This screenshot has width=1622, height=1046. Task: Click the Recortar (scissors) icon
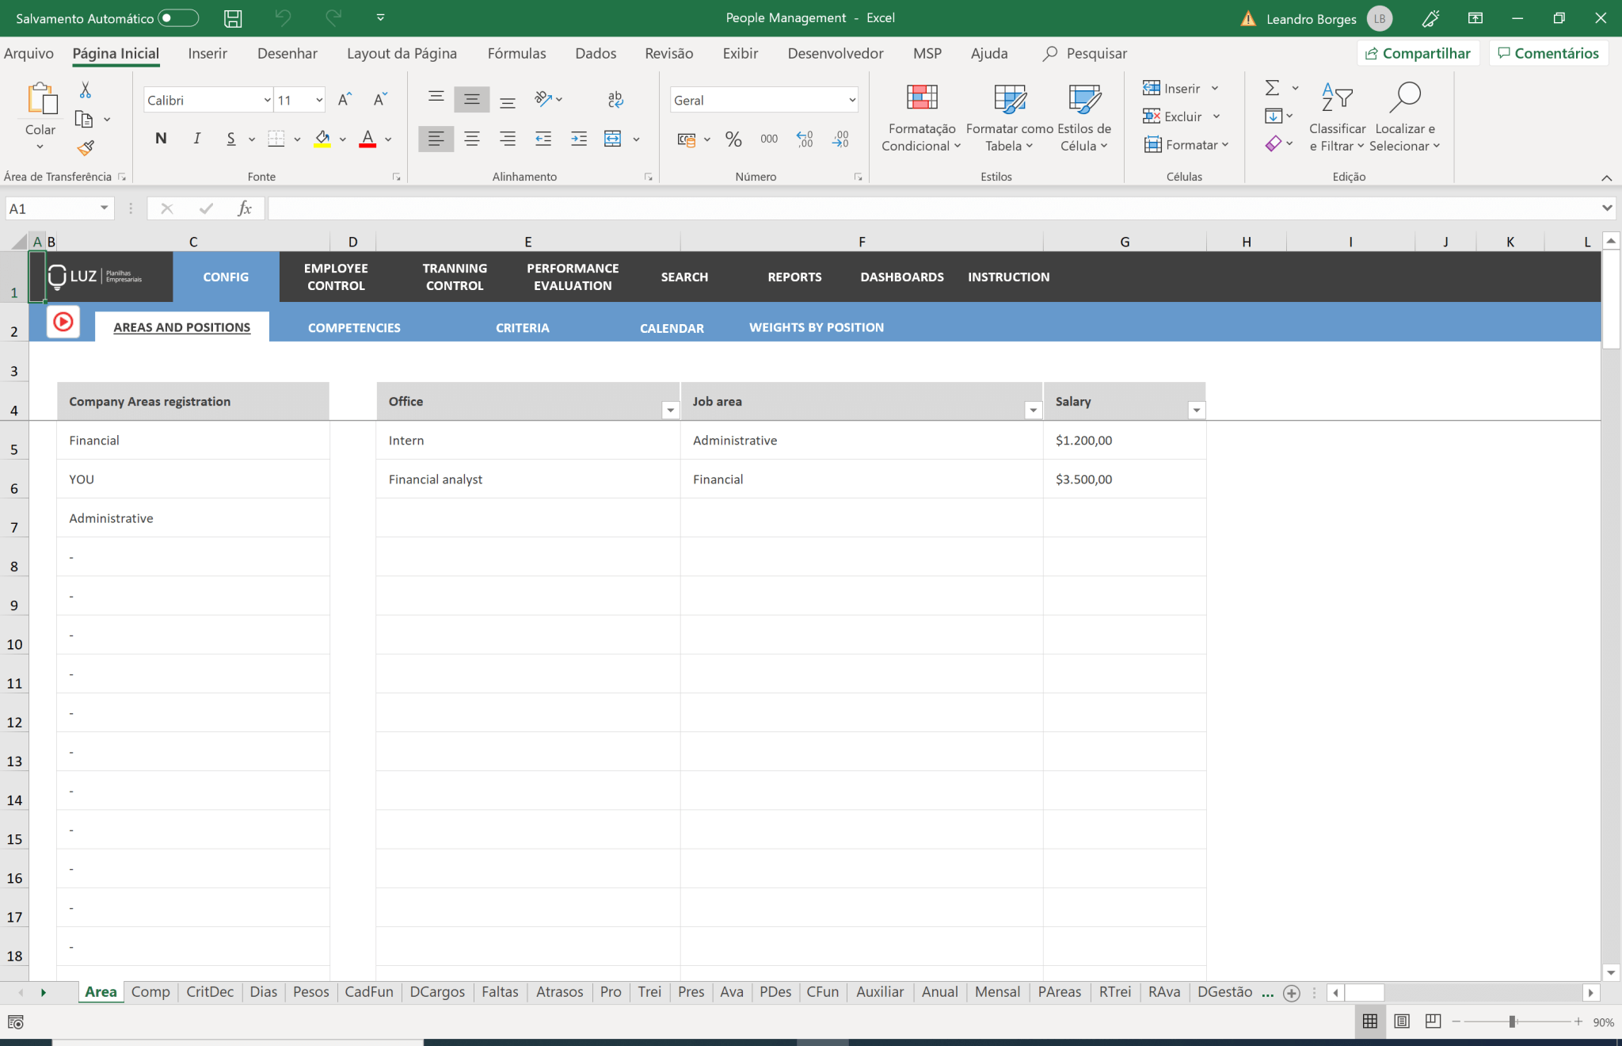click(86, 89)
